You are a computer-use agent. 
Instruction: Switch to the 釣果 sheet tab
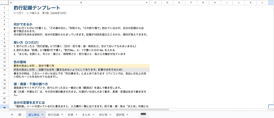[x=71, y=115]
